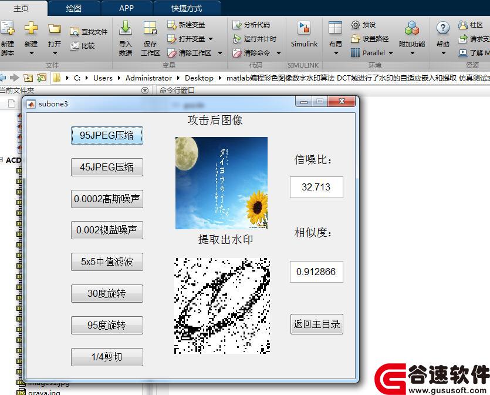Image resolution: width=490 pixels, height=395 pixels.
Task: Click Community (社区) icon
Action: (463, 25)
